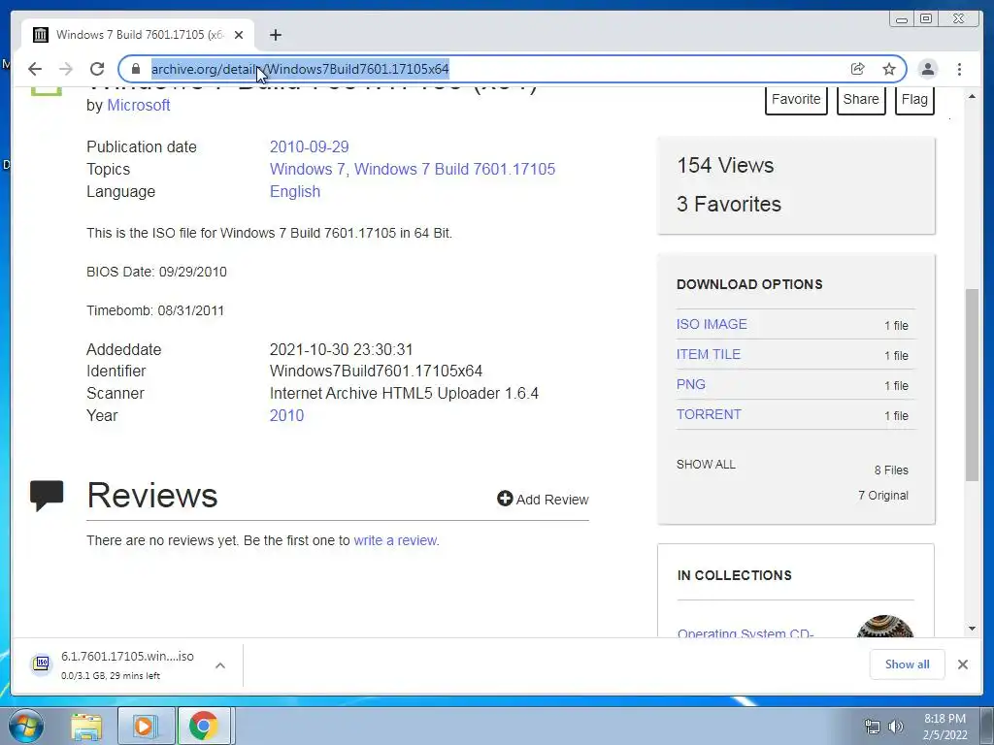Open the Operating System CD collection link

click(745, 632)
